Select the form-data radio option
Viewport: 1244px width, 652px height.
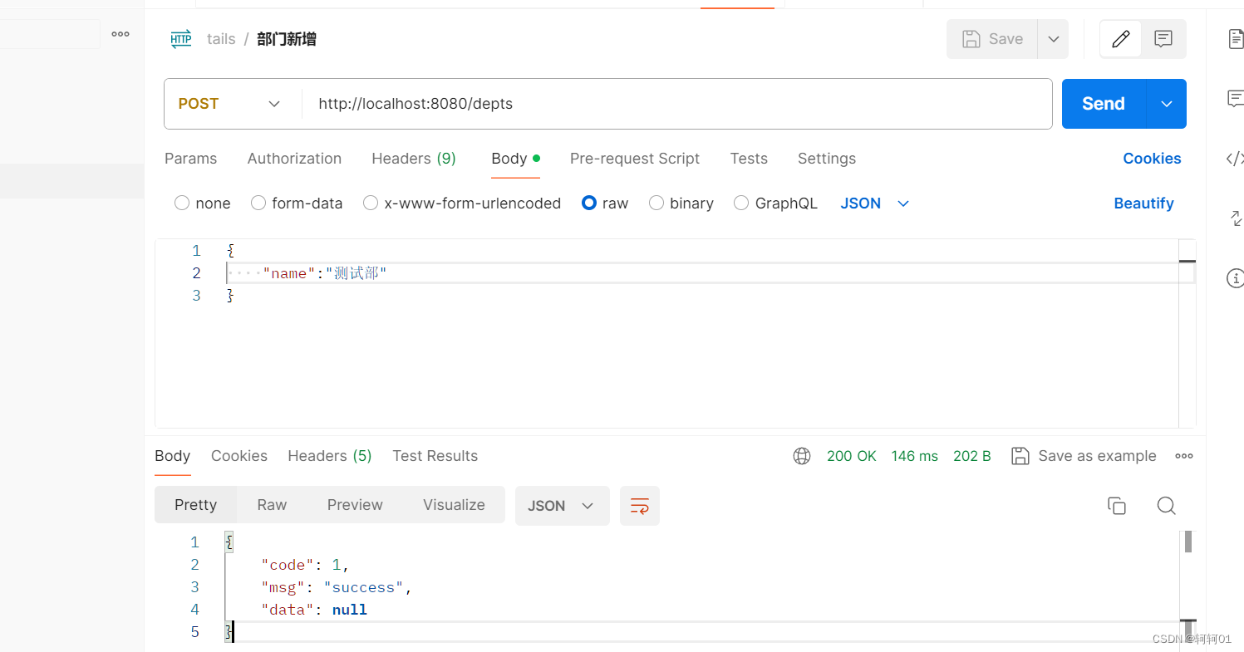click(258, 203)
